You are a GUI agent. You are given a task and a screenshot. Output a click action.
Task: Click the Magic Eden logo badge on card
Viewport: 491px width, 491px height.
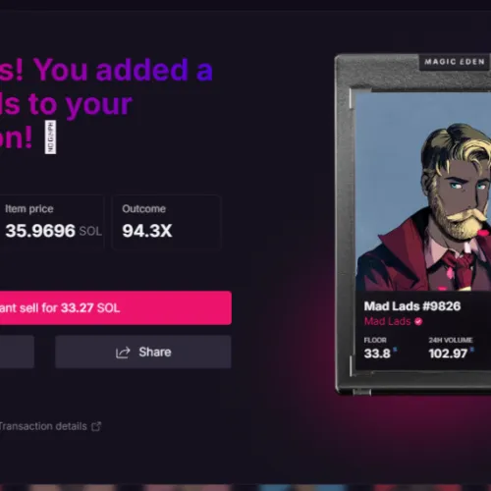(455, 62)
